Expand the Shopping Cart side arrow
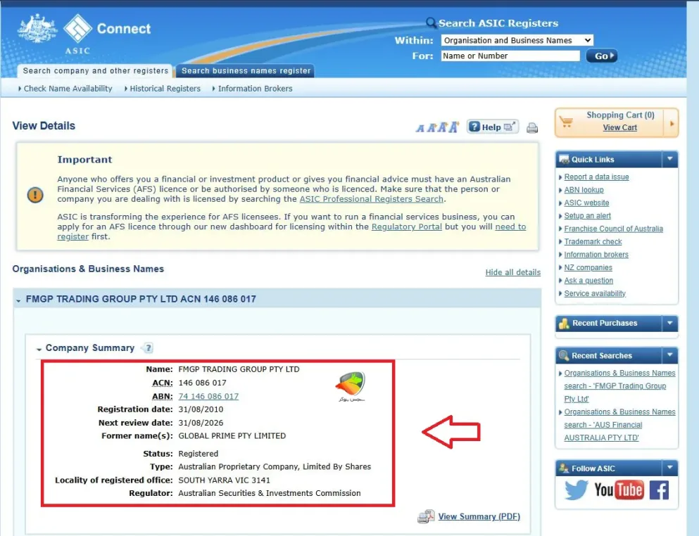Viewport: 699px width, 536px height. point(672,123)
